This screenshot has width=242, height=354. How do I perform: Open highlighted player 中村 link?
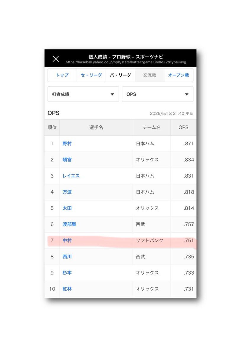tap(67, 241)
